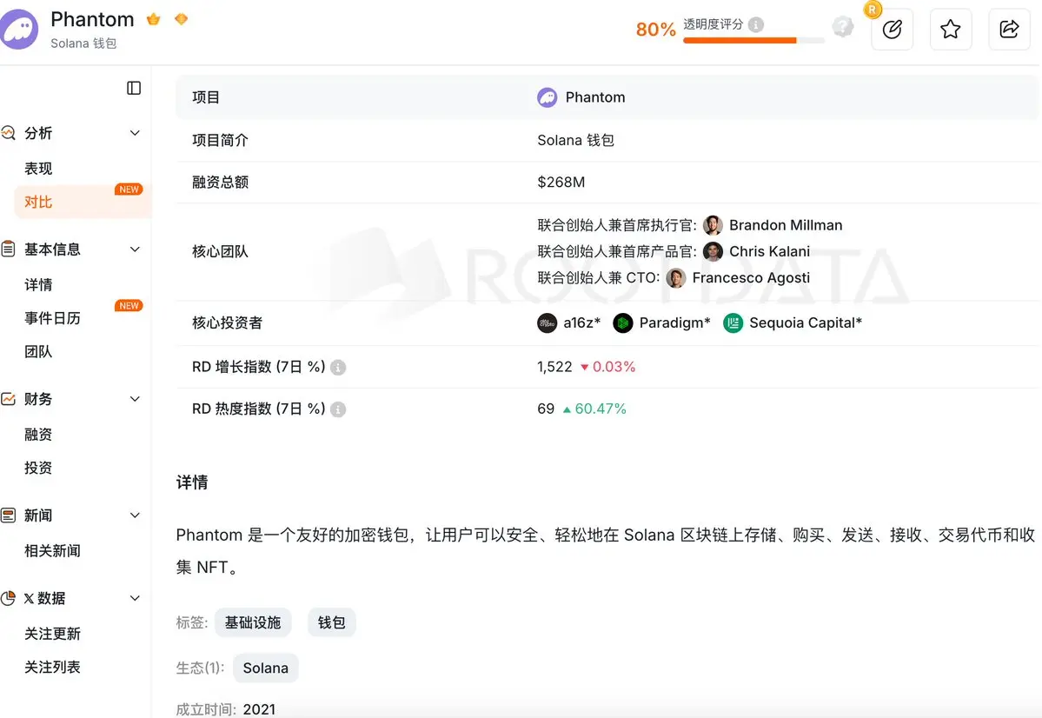
Task: Click the Chris Kalani name link
Action: pos(769,251)
